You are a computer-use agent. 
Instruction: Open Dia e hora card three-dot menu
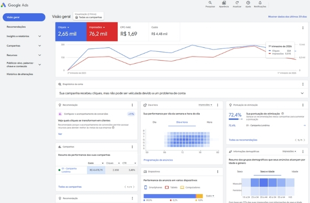(218, 105)
